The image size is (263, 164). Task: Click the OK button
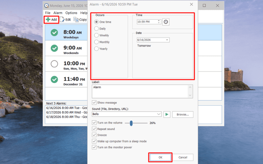click(x=160, y=157)
